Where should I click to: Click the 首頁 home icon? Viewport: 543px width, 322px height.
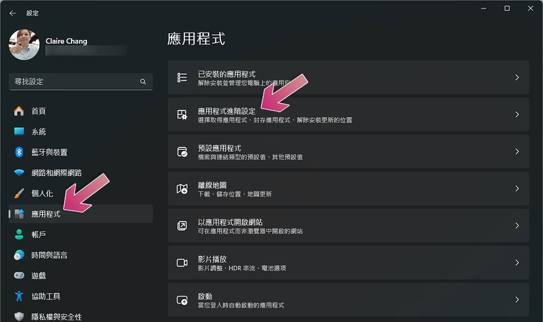19,111
